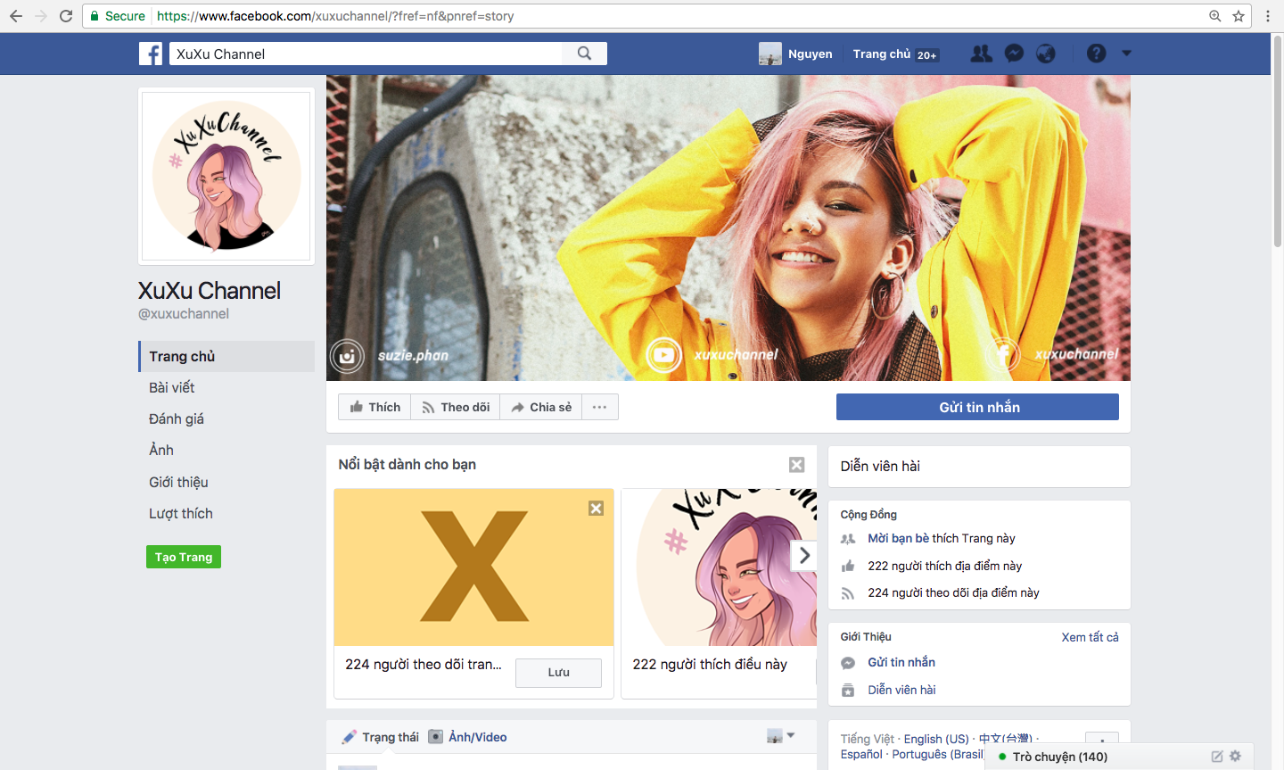
Task: Close the Nổi bật dành cho bạn panel
Action: 796,465
